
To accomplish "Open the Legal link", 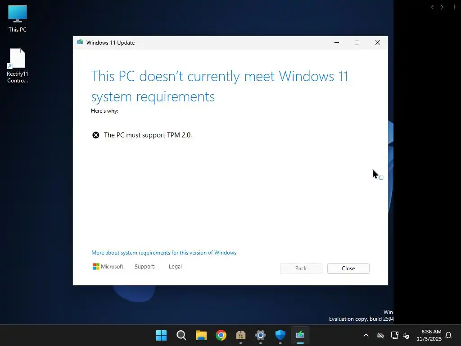I will tap(175, 267).
